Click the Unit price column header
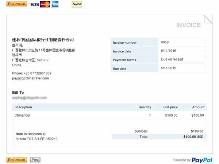 coord(170,107)
